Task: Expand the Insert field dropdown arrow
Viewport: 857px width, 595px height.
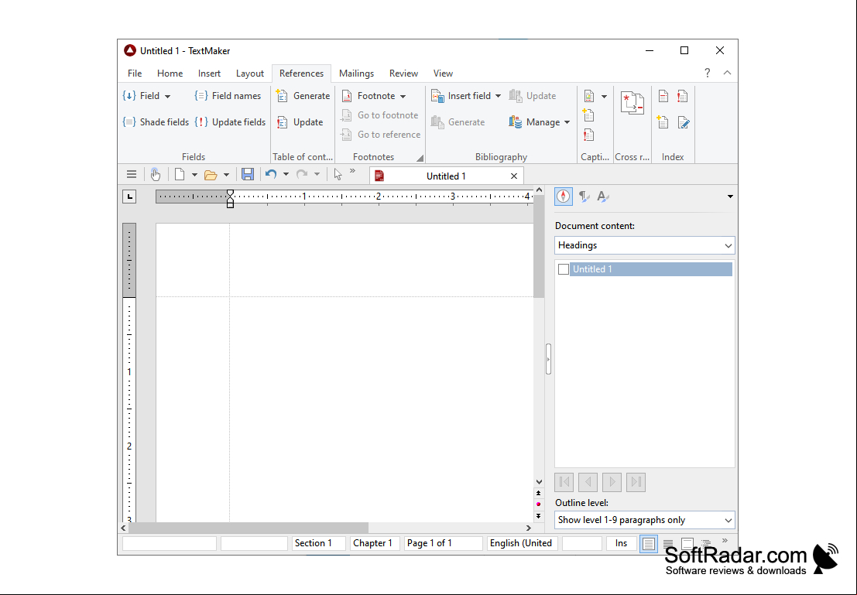Action: (498, 96)
